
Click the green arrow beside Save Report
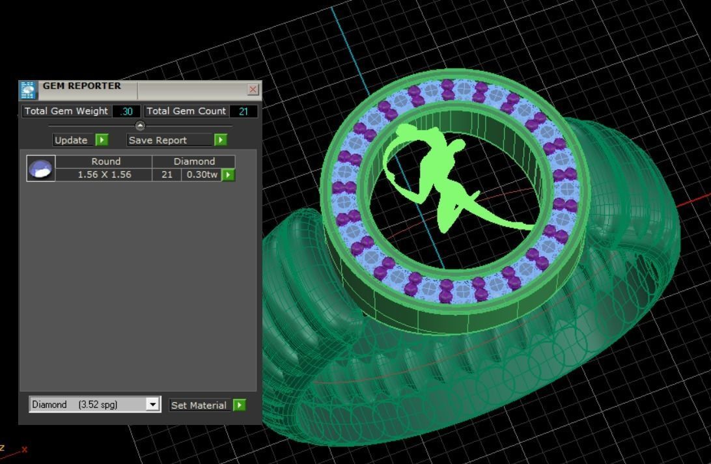221,140
